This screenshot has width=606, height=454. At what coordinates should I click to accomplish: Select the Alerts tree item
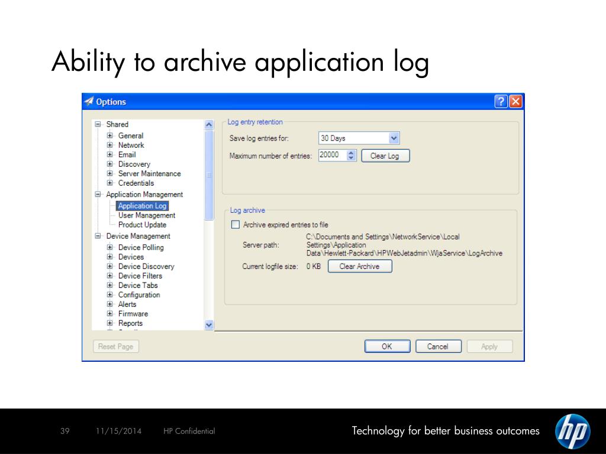coord(127,304)
